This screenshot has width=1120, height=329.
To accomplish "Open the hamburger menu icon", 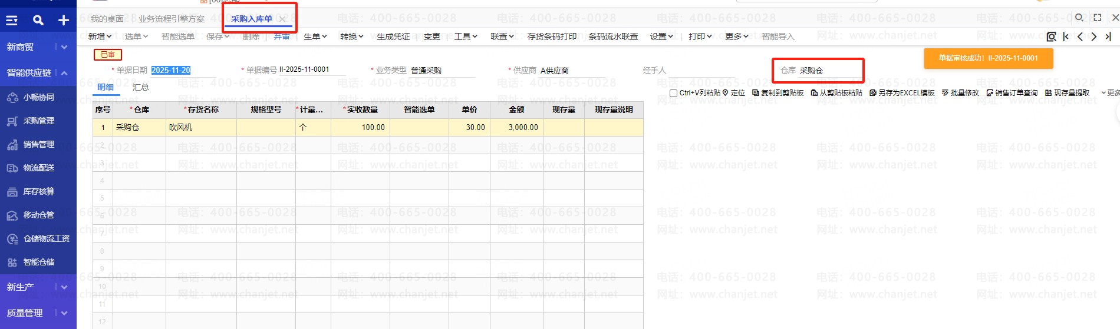I will (12, 21).
